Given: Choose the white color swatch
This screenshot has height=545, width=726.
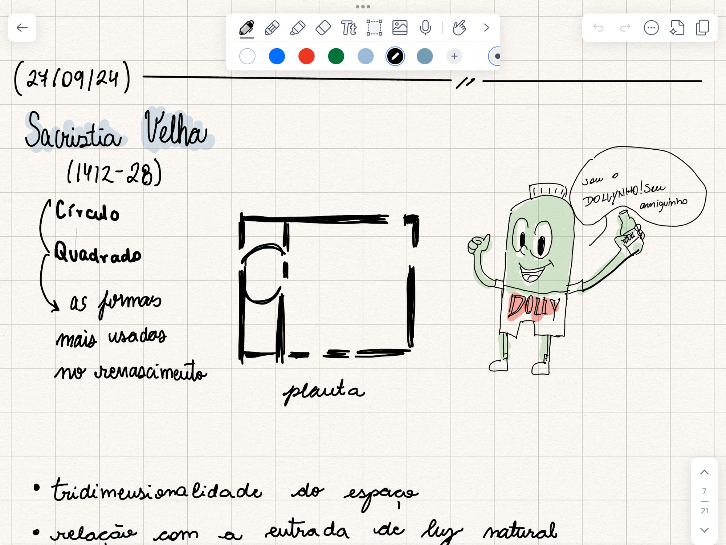Looking at the screenshot, I should pyautogui.click(x=247, y=56).
